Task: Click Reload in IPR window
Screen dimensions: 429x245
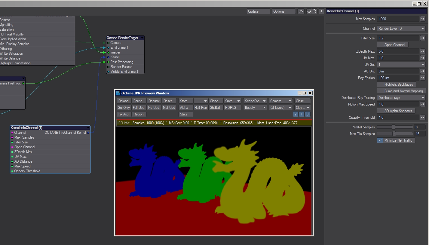Action: point(124,101)
